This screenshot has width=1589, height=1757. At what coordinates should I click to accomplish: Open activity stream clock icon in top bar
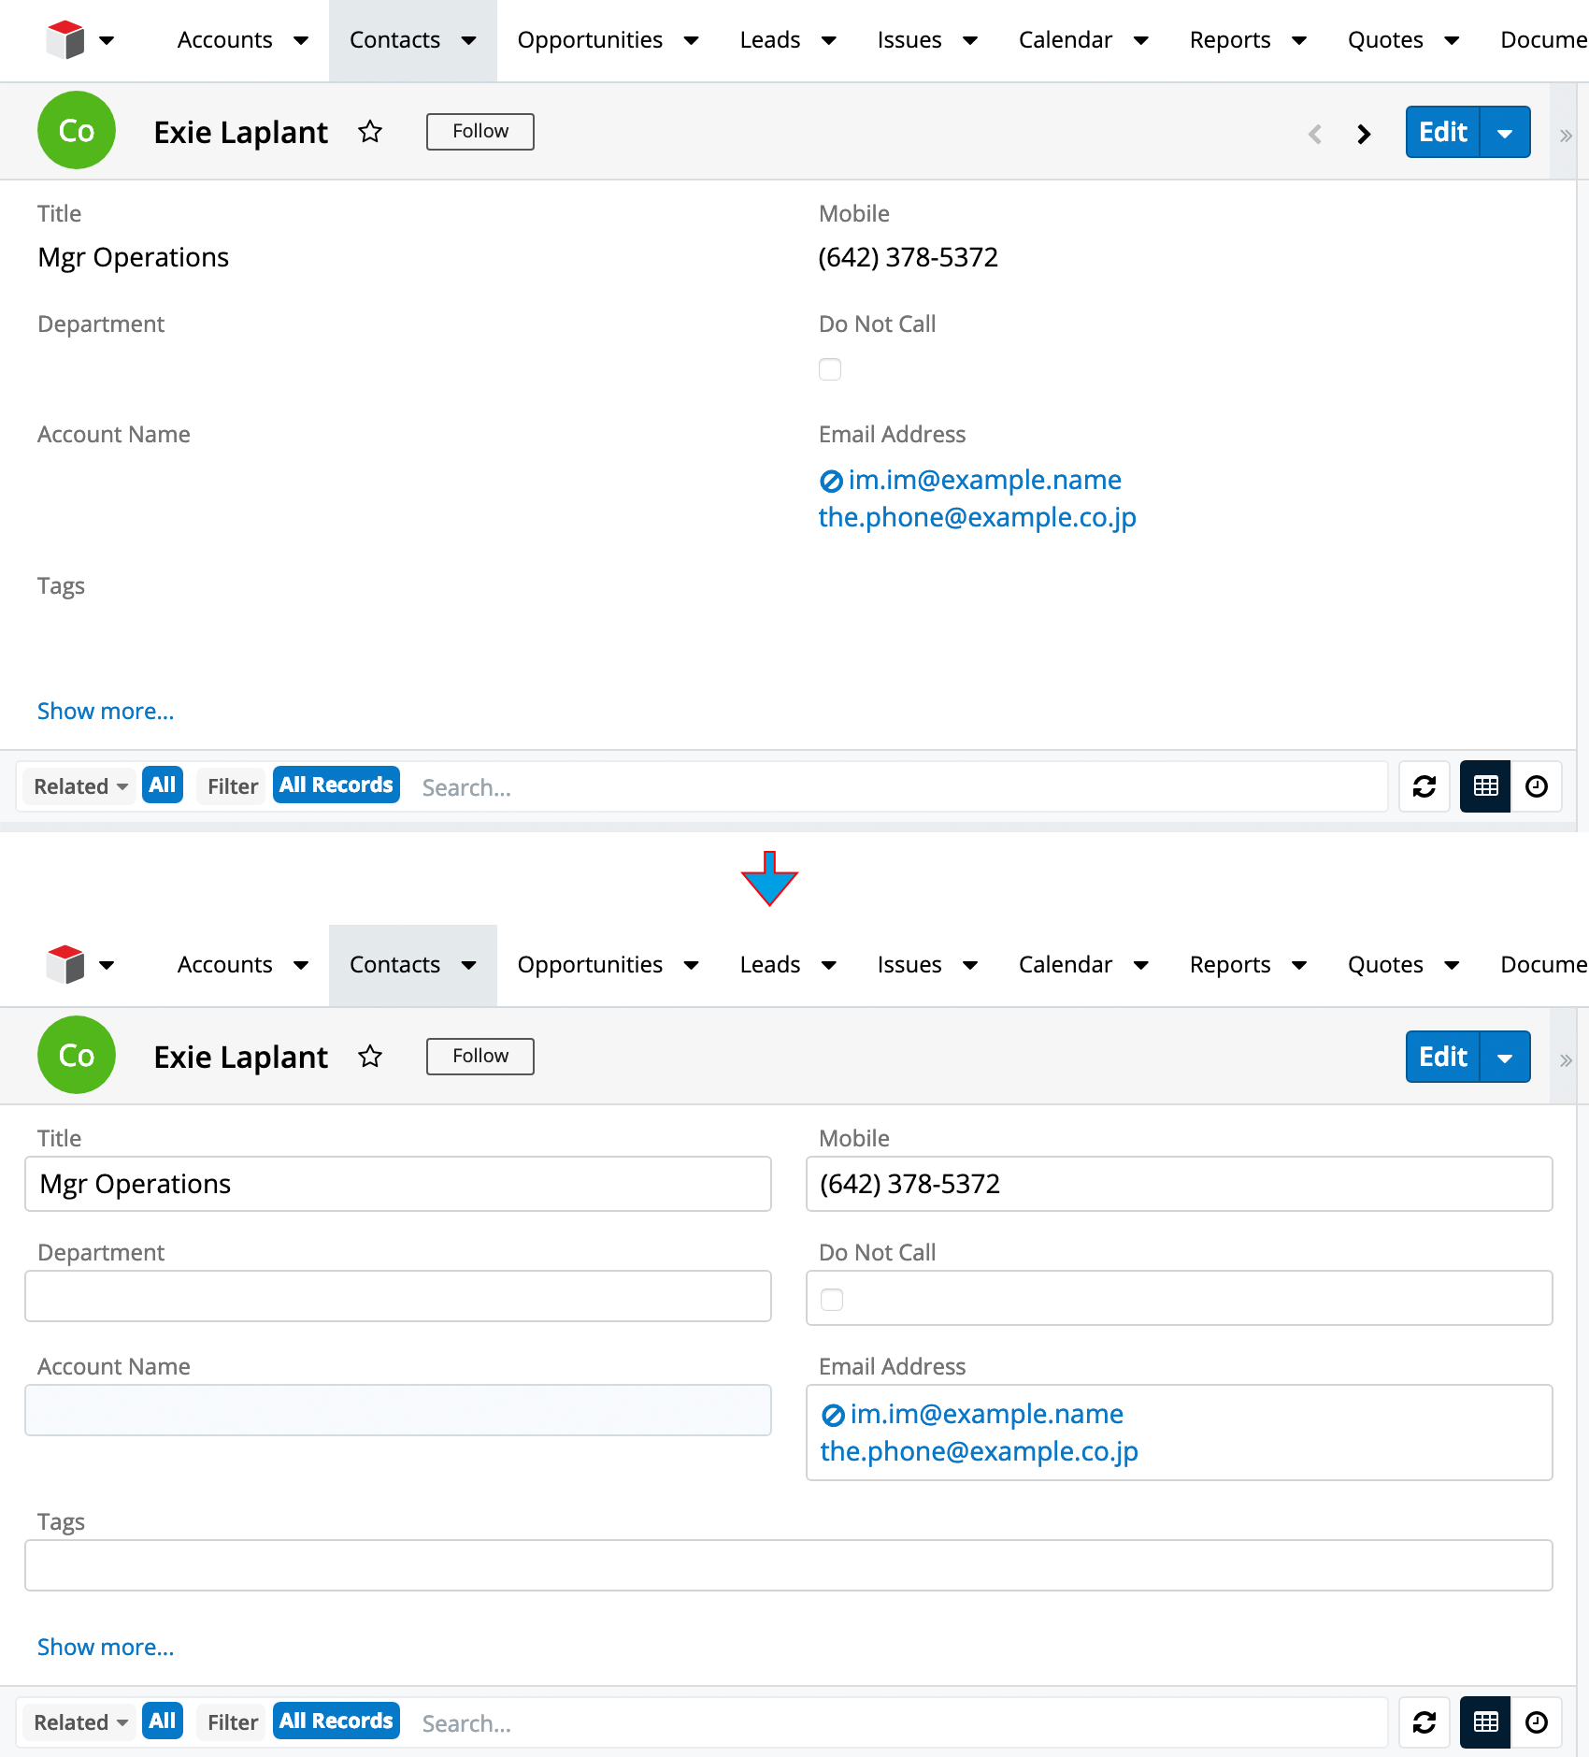1537,786
